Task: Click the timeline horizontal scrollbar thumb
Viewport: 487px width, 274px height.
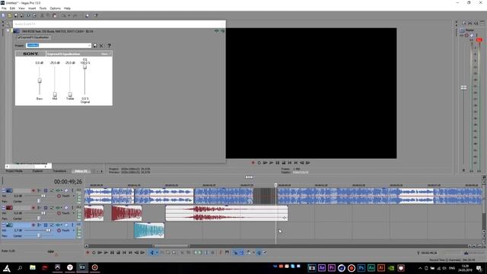Action: 170,246
